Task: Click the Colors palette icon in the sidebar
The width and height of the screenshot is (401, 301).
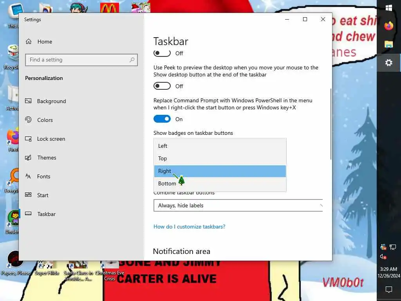Action: pos(28,120)
